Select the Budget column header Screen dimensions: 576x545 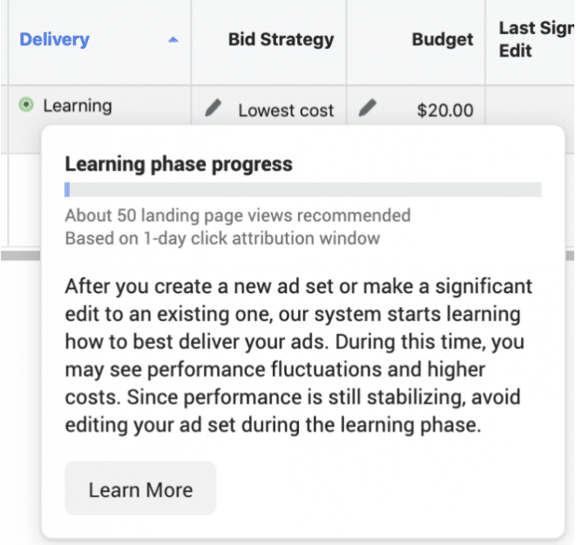[x=443, y=39]
